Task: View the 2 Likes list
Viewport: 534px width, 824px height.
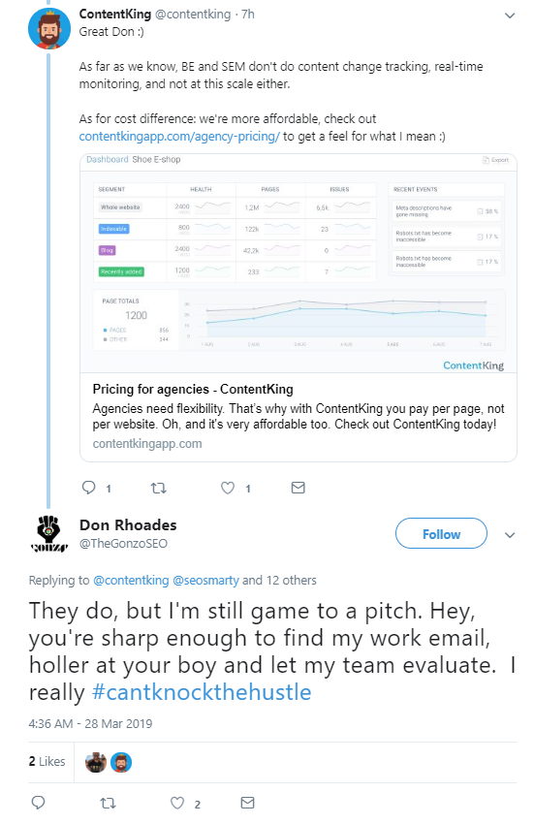Action: (47, 761)
